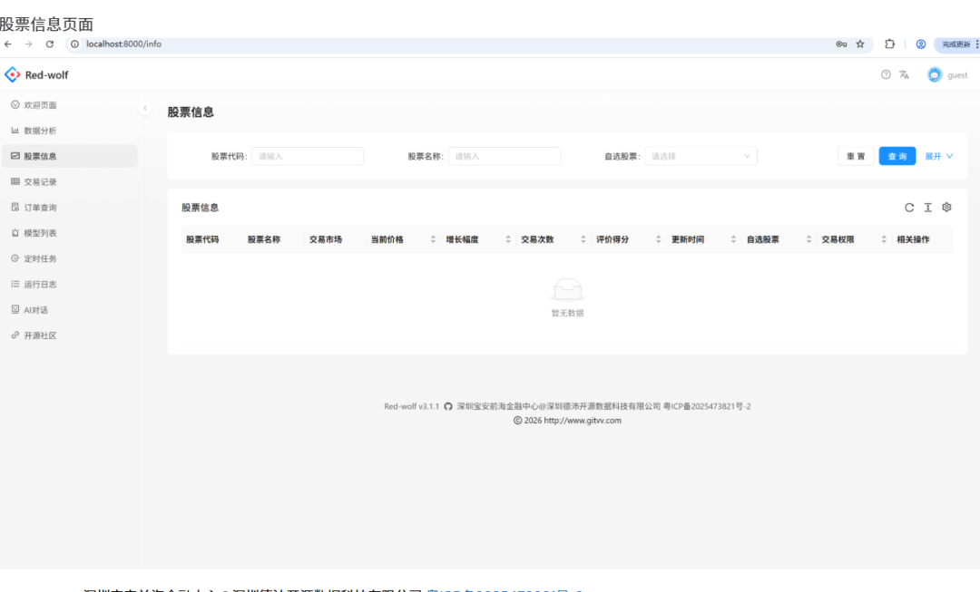Change table density with the height icon
980x592 pixels.
(x=928, y=208)
